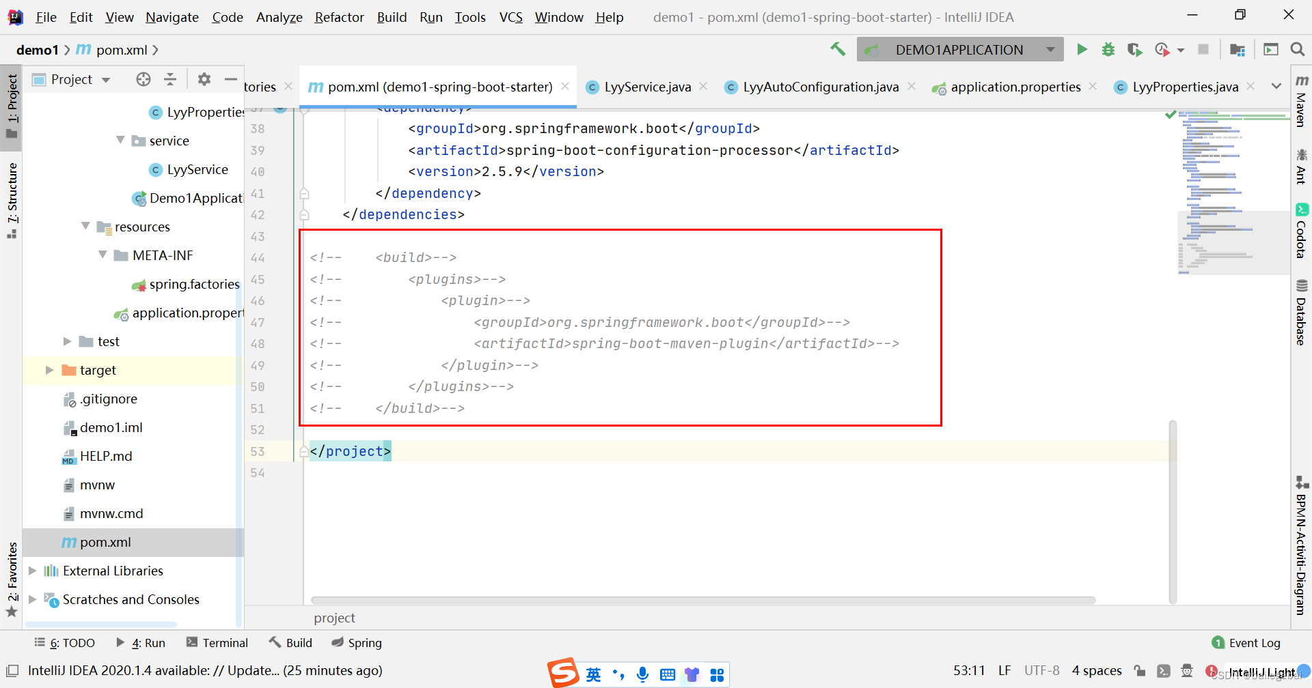Run with coverage shield icon
The width and height of the screenshot is (1312, 688).
click(x=1134, y=49)
